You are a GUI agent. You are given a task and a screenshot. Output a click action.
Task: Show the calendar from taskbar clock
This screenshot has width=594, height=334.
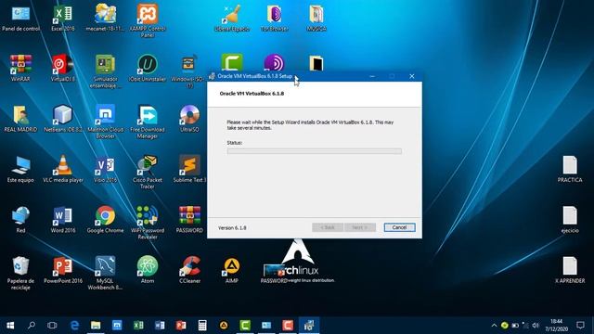(557, 326)
